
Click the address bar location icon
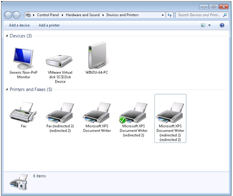pyautogui.click(x=28, y=15)
